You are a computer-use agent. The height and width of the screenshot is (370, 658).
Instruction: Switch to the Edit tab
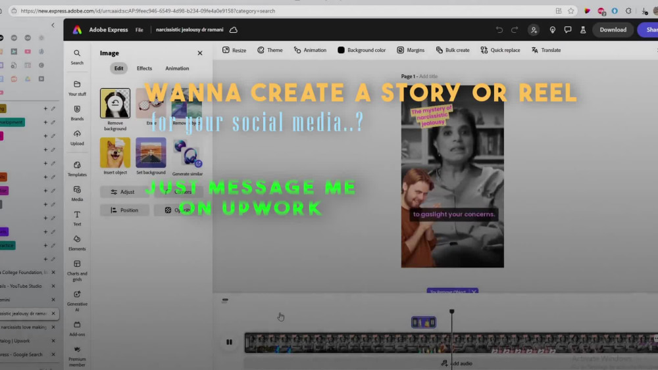pyautogui.click(x=118, y=68)
